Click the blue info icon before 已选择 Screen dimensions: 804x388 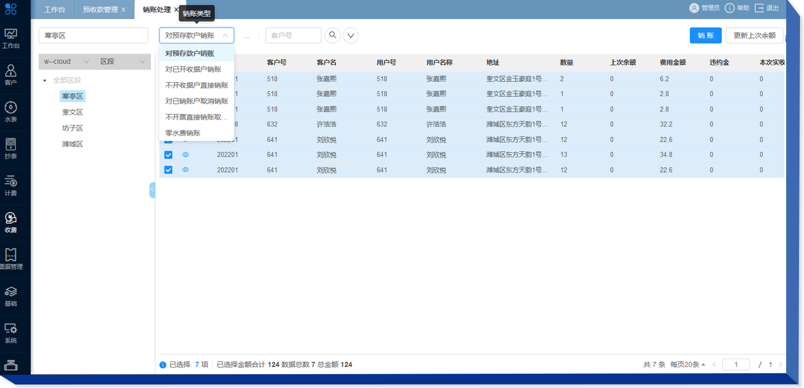point(163,365)
